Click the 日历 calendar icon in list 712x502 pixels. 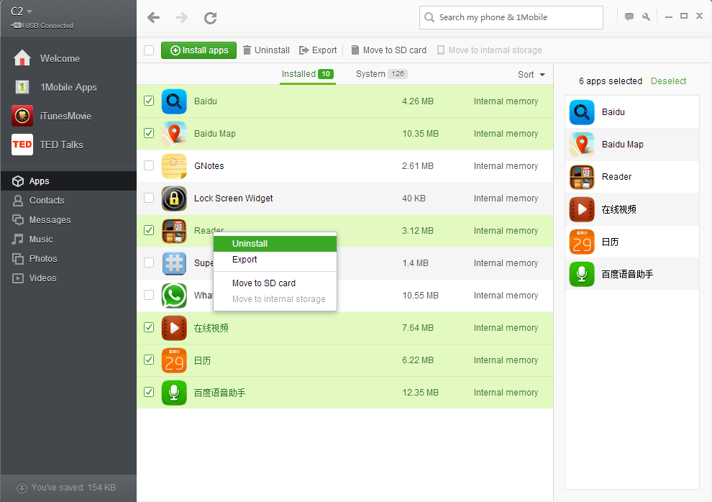pos(174,360)
